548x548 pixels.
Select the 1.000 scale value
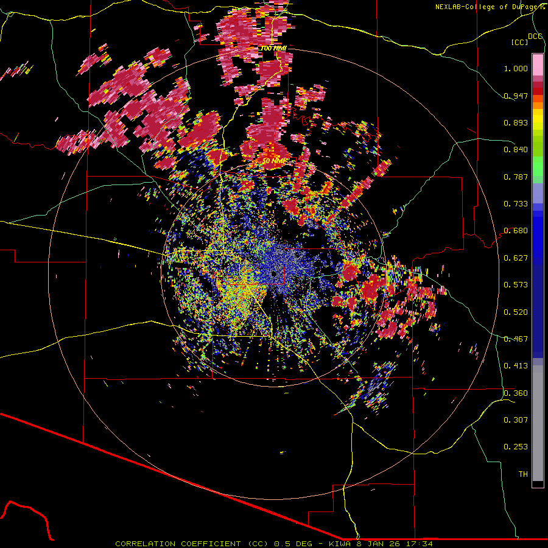pyautogui.click(x=516, y=68)
